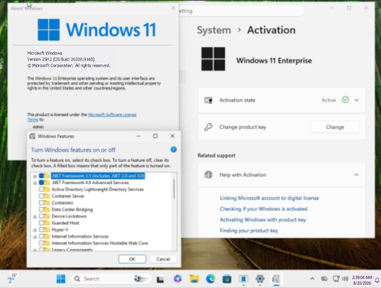Launch Microsoft Edge from the taskbar
Screen dimensions: 381x288
point(210,279)
